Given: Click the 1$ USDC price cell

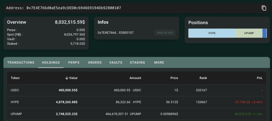Looking at the screenshot, I should tap(176, 90).
